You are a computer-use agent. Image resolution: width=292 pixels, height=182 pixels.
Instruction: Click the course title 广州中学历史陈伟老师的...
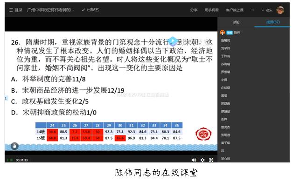pyautogui.click(x=50, y=10)
